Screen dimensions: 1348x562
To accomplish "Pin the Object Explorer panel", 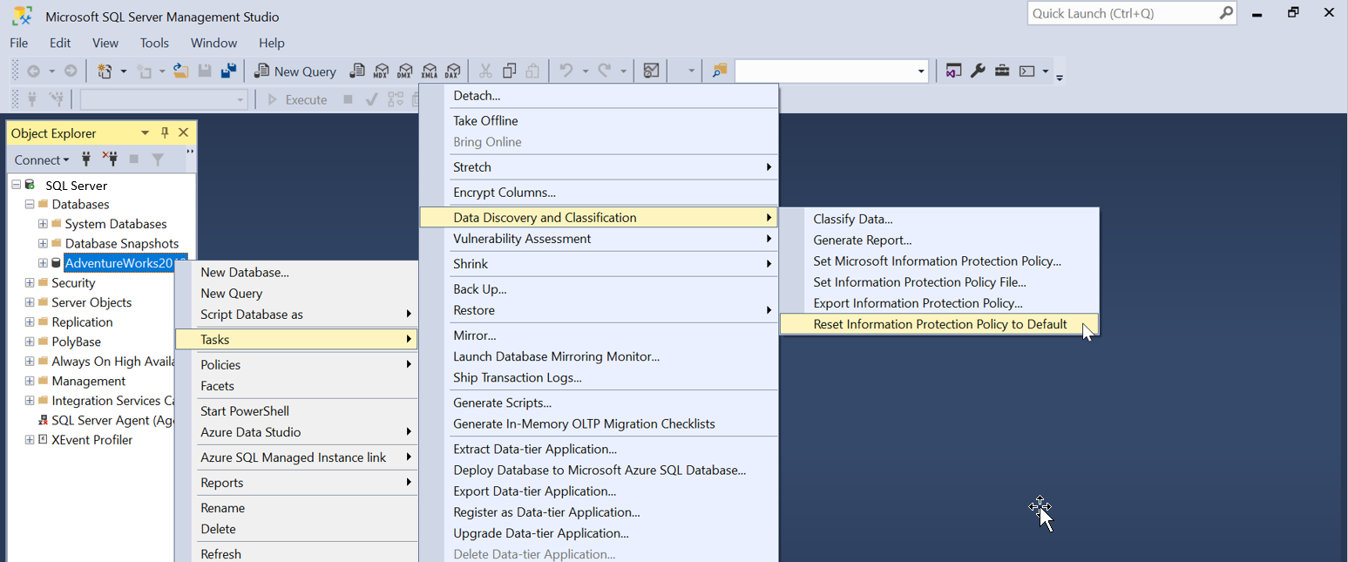I will click(x=165, y=132).
